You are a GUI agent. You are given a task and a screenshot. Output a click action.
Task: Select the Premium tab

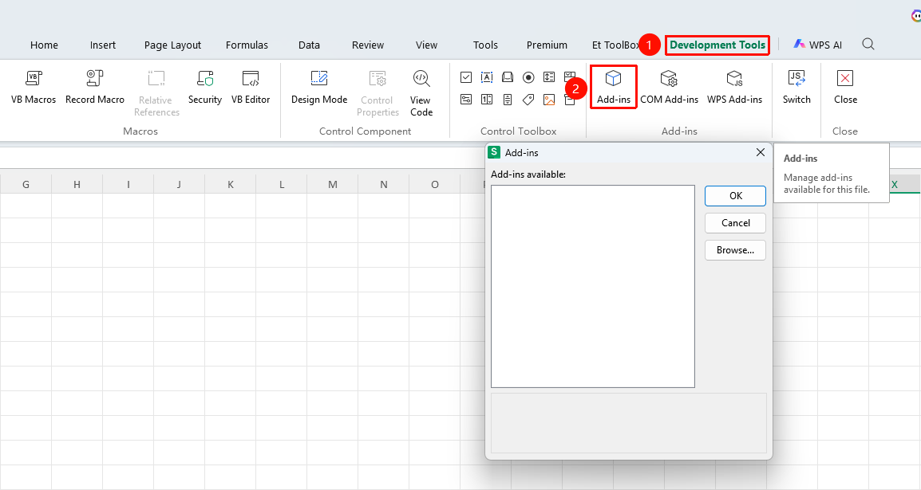tap(547, 45)
